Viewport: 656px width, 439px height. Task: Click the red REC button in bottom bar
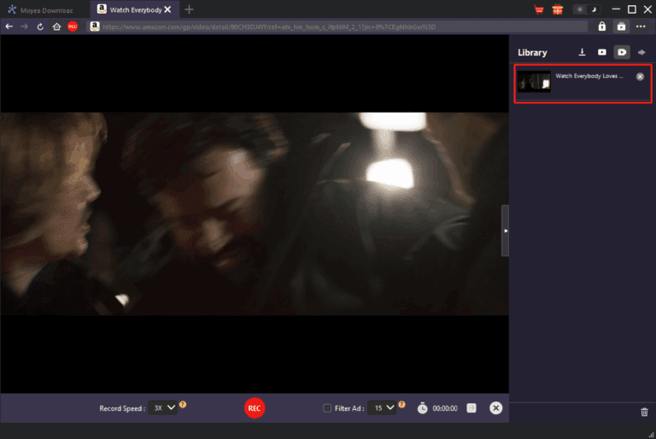[x=254, y=408]
